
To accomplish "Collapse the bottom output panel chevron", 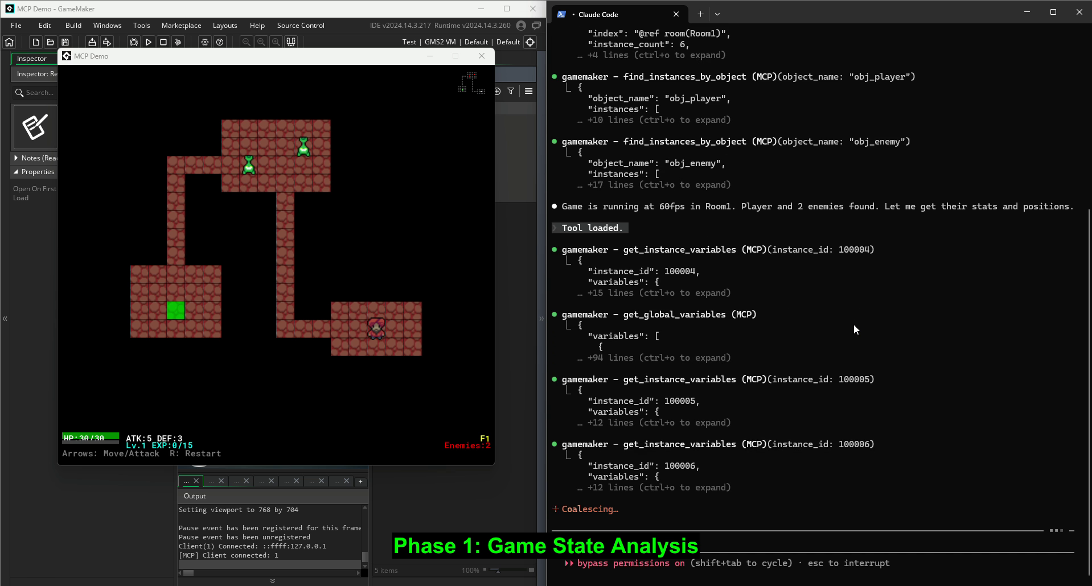I will (x=273, y=581).
